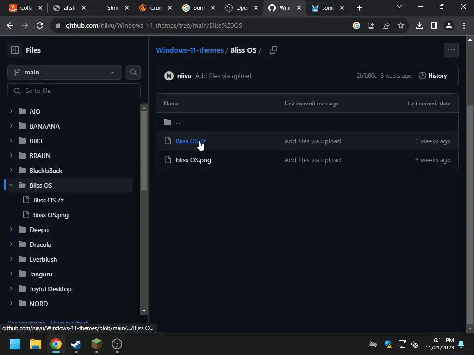Go to parent directory row
This screenshot has width=474, height=355.
[307, 122]
